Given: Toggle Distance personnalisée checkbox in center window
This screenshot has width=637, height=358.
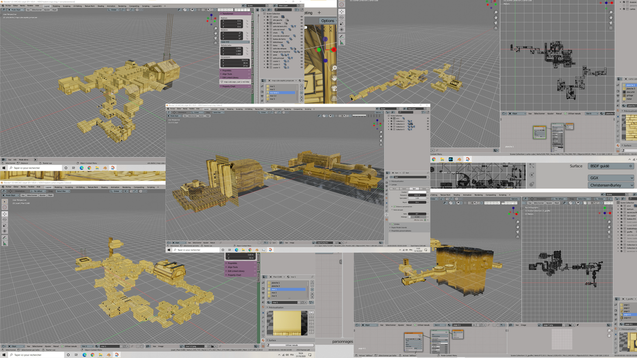Looking at the screenshot, I should [x=395, y=206].
